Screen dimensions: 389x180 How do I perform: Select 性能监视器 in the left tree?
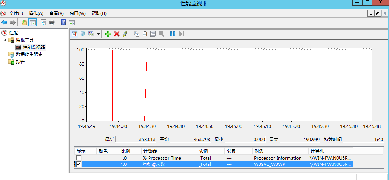(x=34, y=47)
